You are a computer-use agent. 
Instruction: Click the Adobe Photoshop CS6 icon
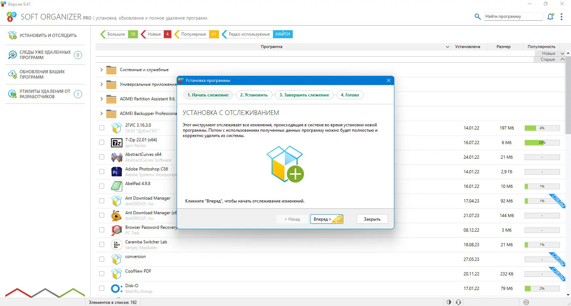117,172
